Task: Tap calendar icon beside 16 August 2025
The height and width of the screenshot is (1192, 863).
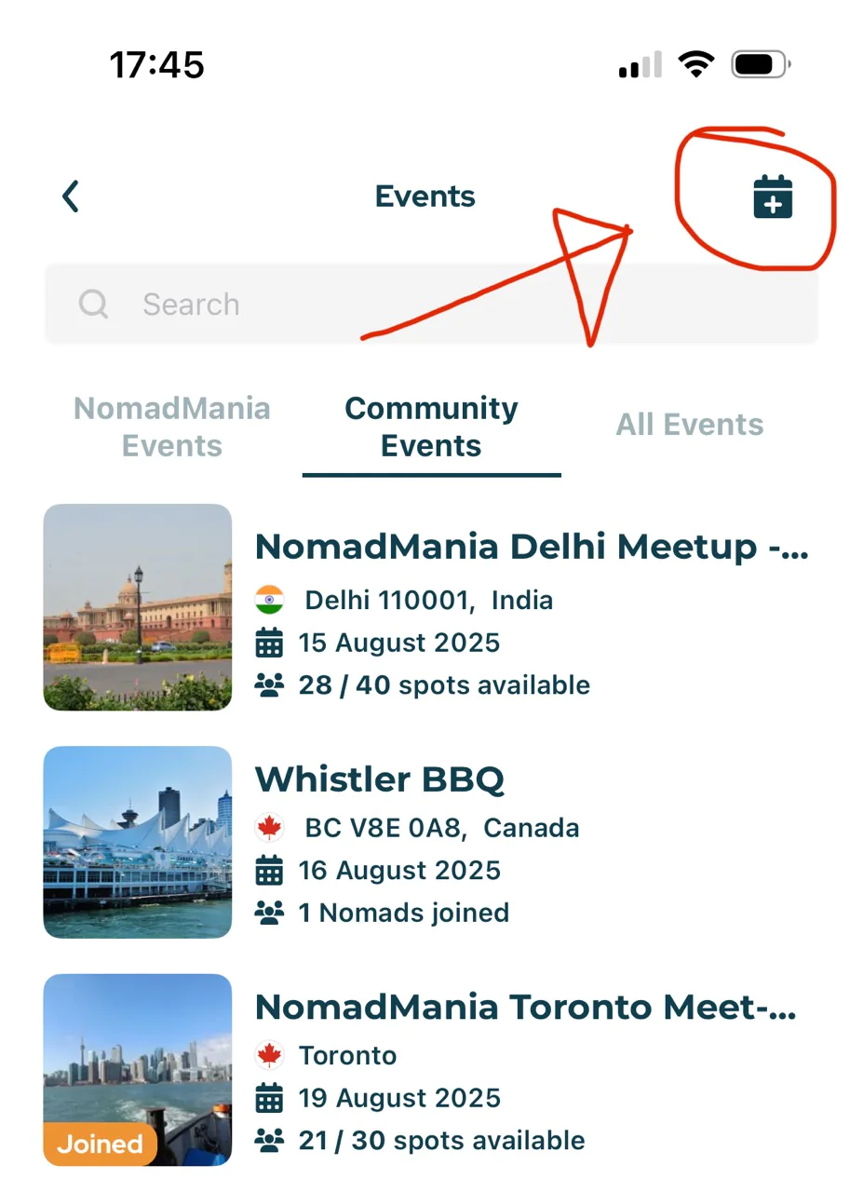Action: point(269,871)
